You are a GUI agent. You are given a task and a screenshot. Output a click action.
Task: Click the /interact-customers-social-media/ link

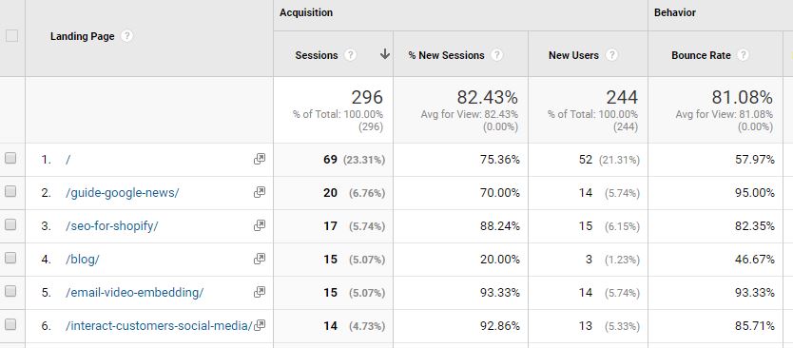[x=159, y=326]
